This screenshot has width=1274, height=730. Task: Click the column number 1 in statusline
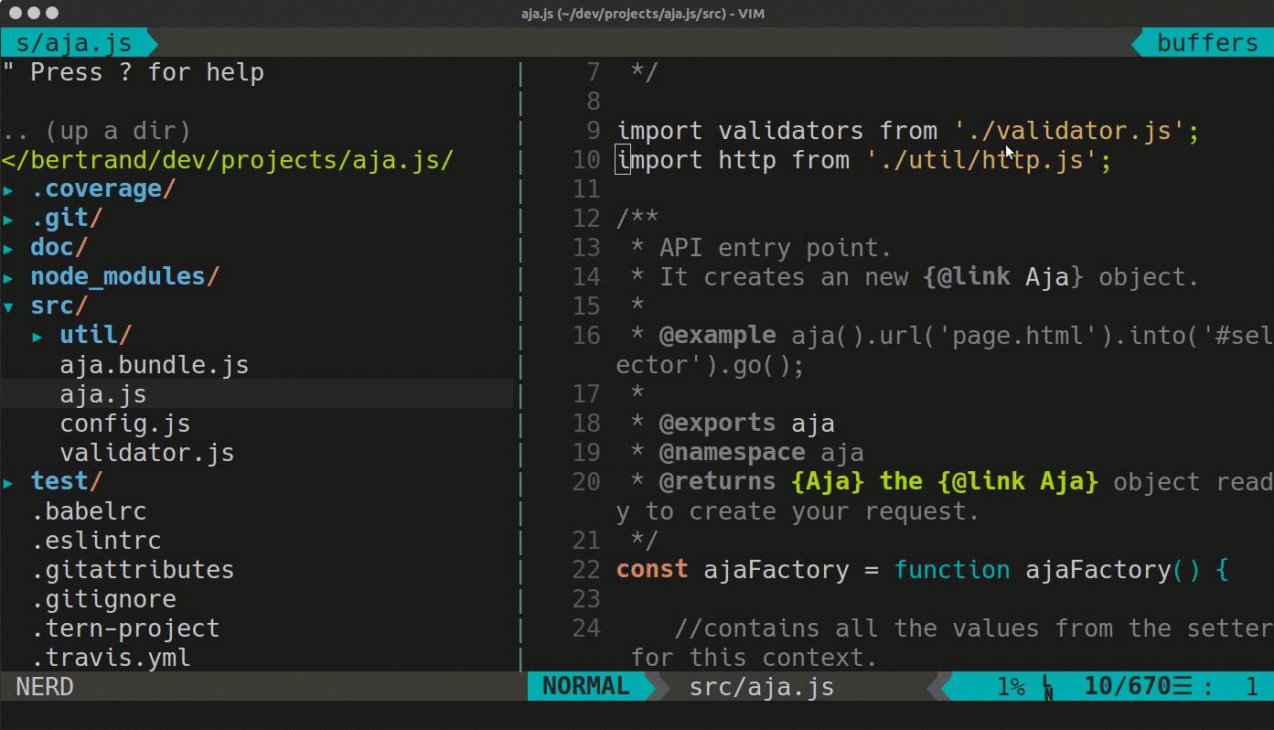(x=1252, y=687)
